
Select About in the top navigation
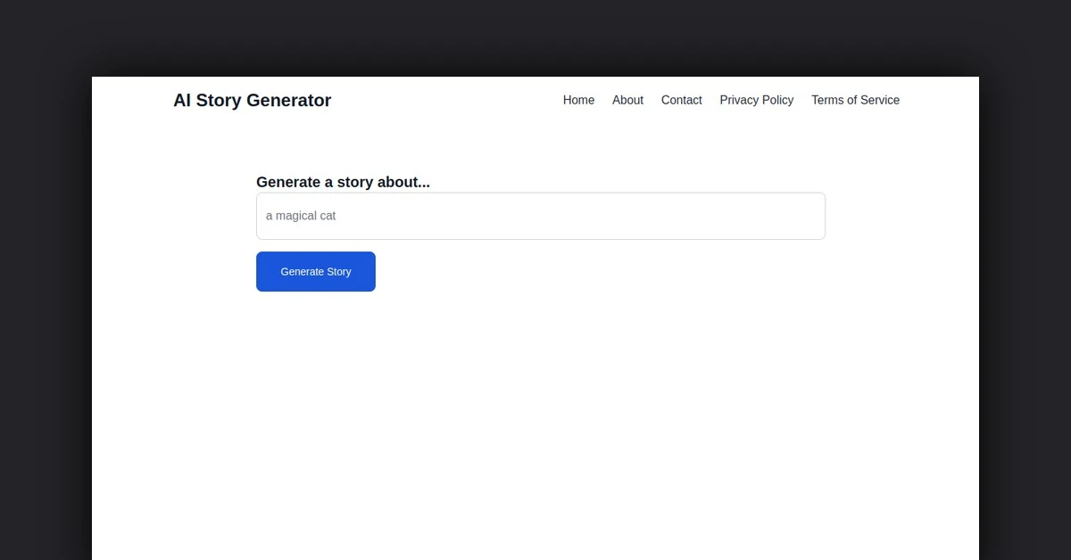(x=627, y=100)
